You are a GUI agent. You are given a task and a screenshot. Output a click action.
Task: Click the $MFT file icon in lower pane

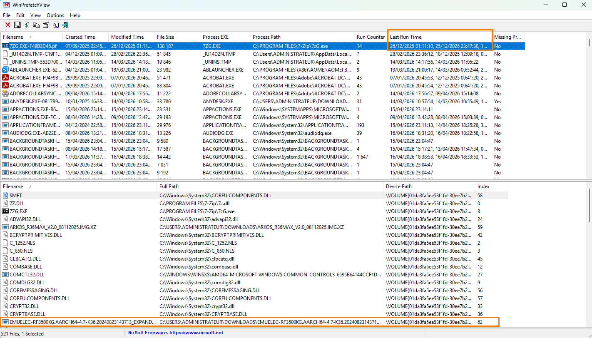point(5,196)
